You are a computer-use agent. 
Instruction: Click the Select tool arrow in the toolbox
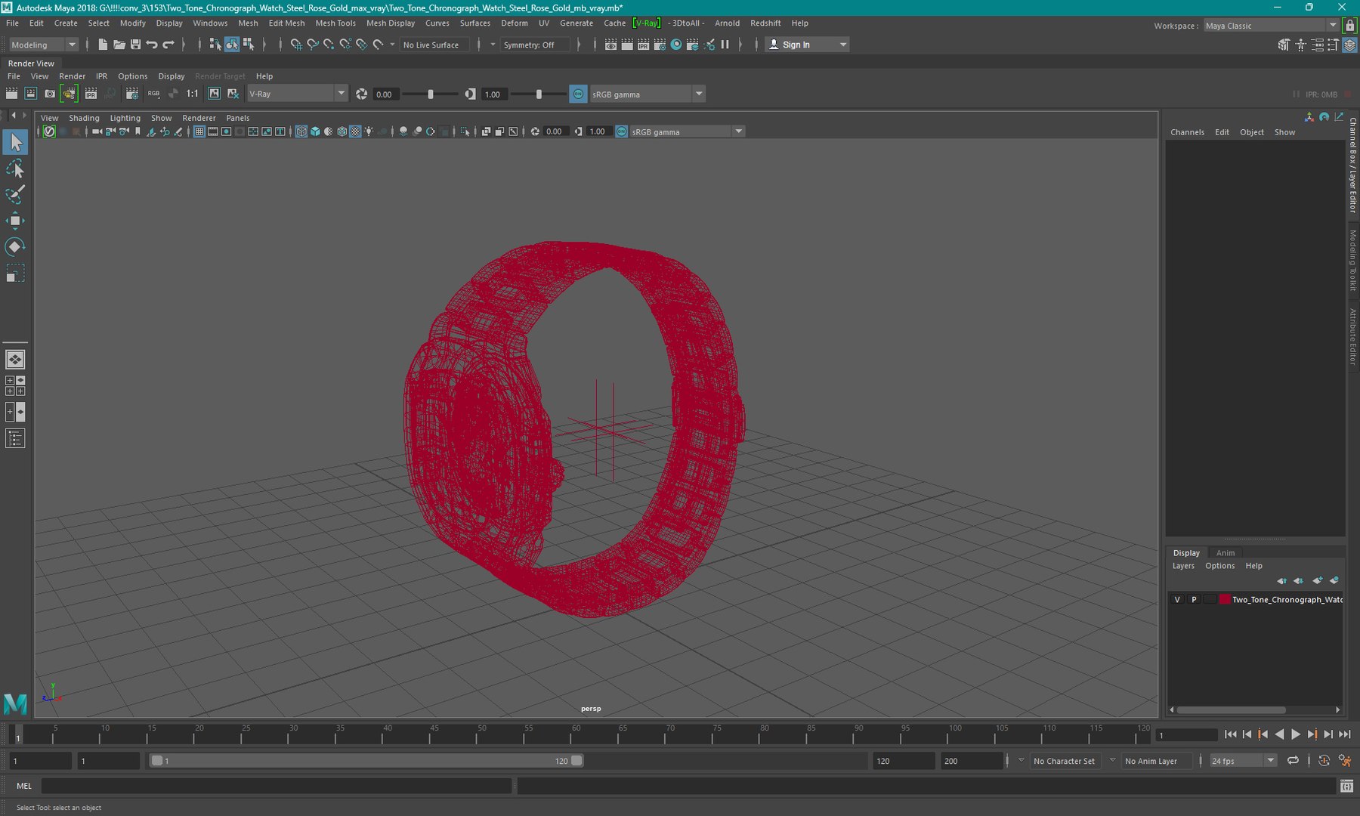[x=14, y=142]
